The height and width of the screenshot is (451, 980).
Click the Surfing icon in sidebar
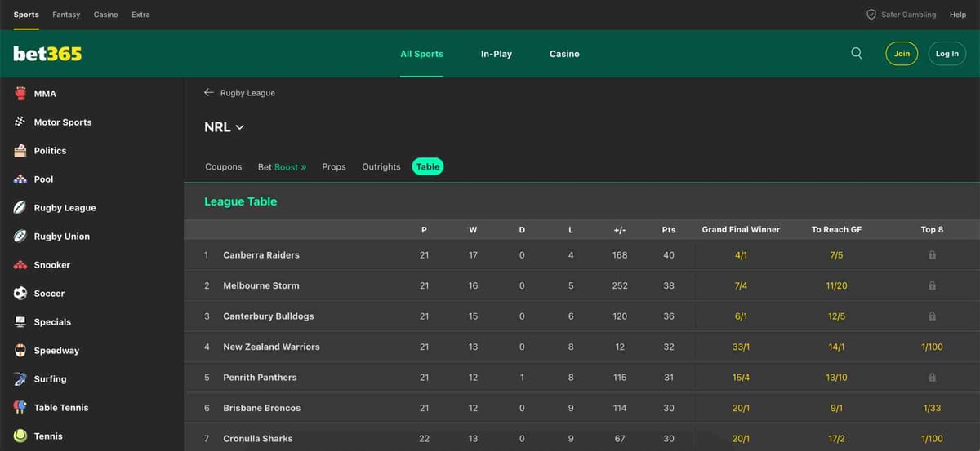click(x=20, y=379)
